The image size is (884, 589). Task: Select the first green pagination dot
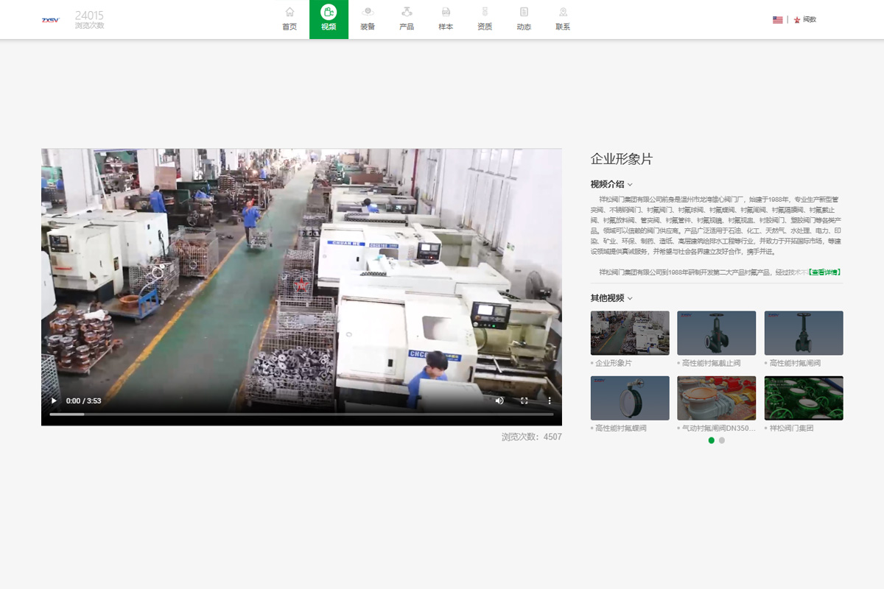click(x=712, y=440)
